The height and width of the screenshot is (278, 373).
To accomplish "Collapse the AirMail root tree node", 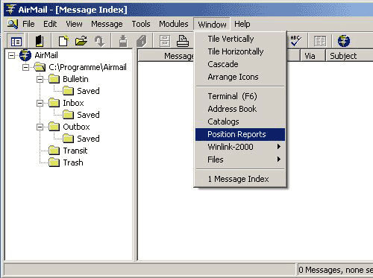I will (11, 55).
